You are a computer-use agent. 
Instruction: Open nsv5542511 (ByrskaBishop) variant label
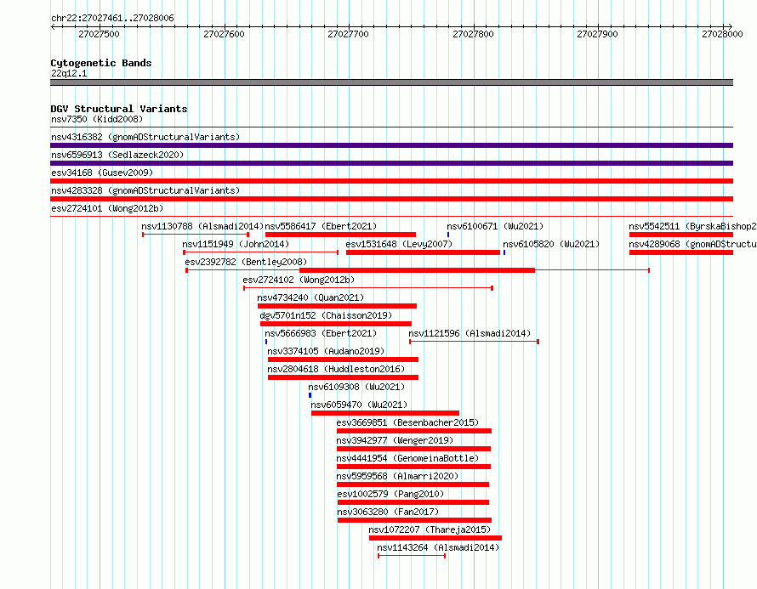coord(692,226)
